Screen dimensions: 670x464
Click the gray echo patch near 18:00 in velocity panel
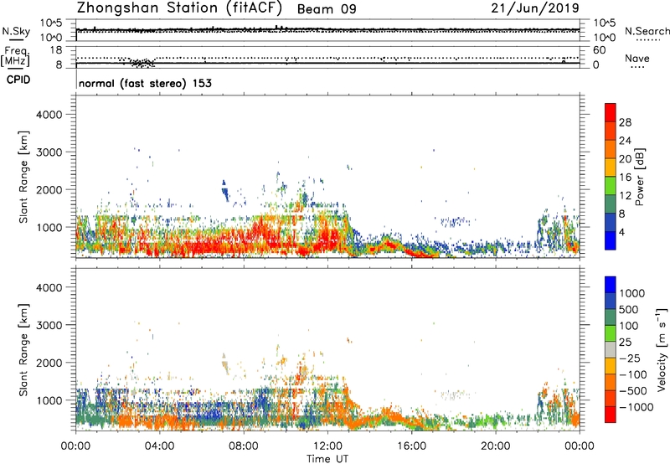click(454, 394)
